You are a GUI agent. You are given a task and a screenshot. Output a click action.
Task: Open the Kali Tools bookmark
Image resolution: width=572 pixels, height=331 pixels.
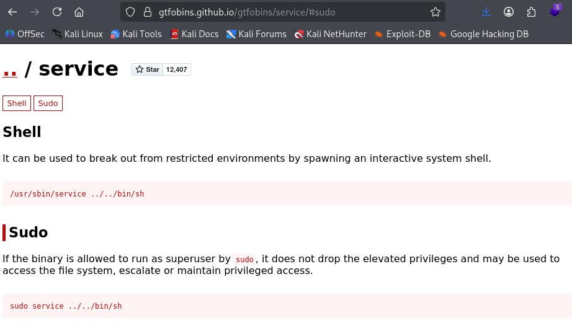(136, 34)
